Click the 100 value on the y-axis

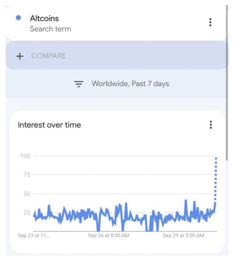click(25, 156)
